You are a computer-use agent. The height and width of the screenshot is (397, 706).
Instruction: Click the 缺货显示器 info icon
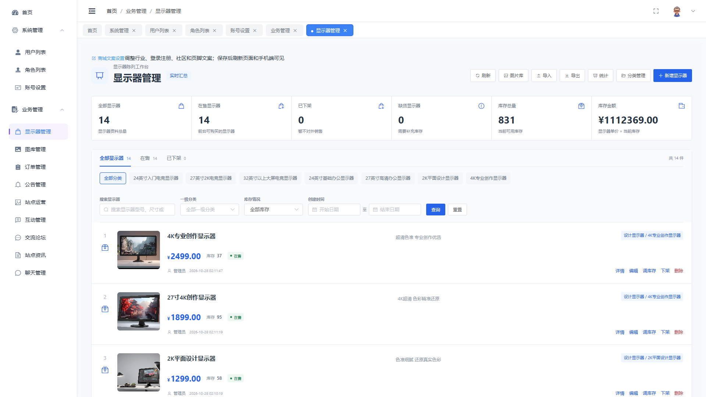coord(481,106)
